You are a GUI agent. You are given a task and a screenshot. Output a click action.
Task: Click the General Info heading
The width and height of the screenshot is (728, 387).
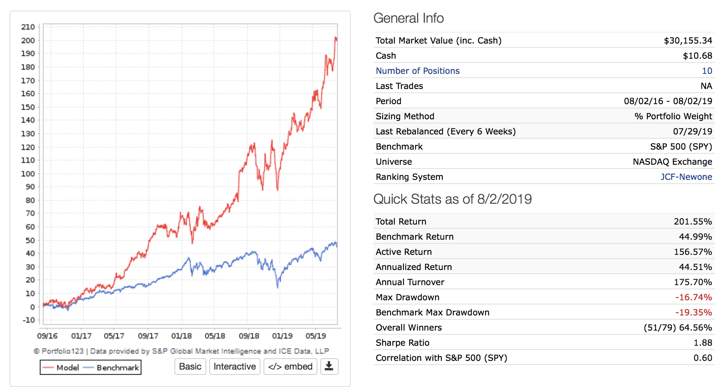point(408,18)
